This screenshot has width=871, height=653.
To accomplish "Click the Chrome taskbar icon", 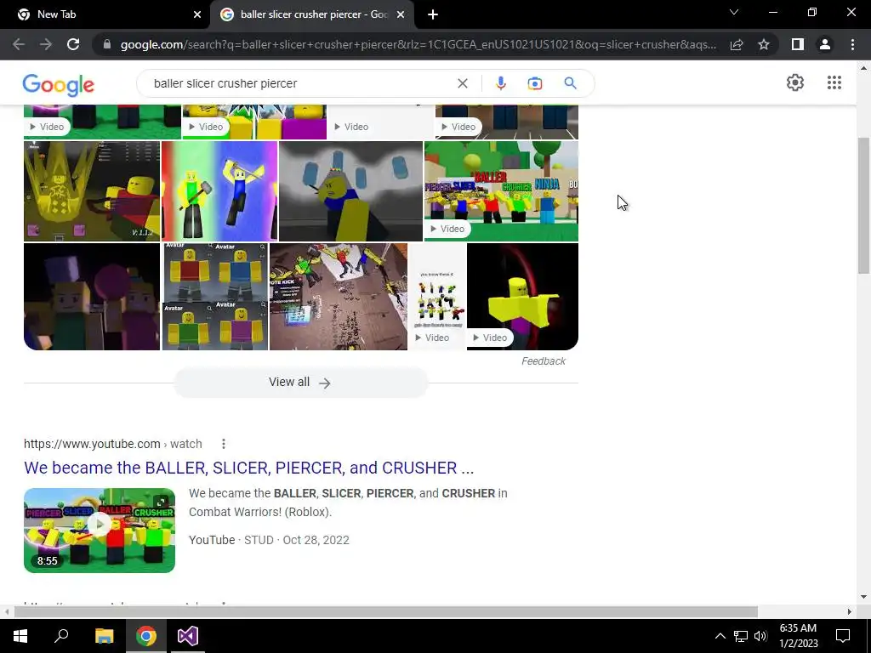I will (146, 636).
